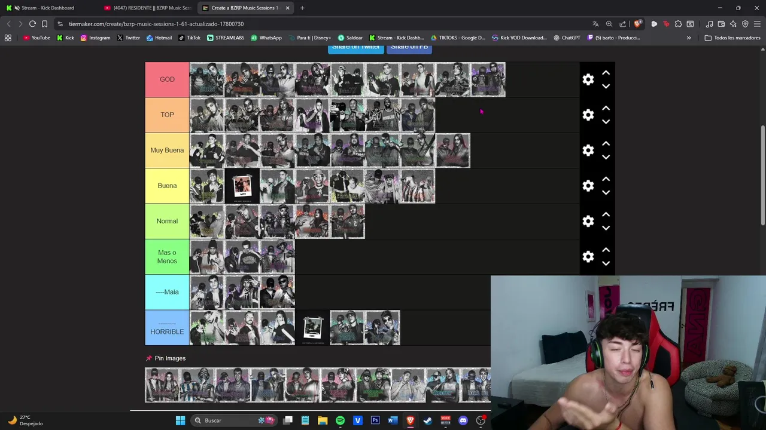Click the HORRIBLE tier label
The width and height of the screenshot is (766, 430).
[x=167, y=328]
